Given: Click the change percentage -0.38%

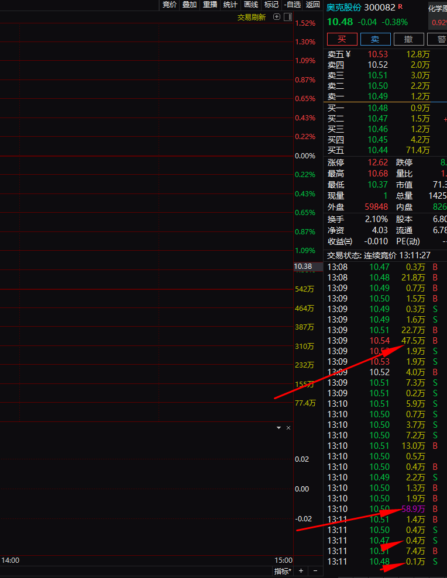Looking at the screenshot, I should pos(394,22).
